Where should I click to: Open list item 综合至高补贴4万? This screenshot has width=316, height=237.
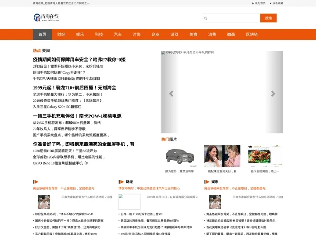(x=64, y=214)
